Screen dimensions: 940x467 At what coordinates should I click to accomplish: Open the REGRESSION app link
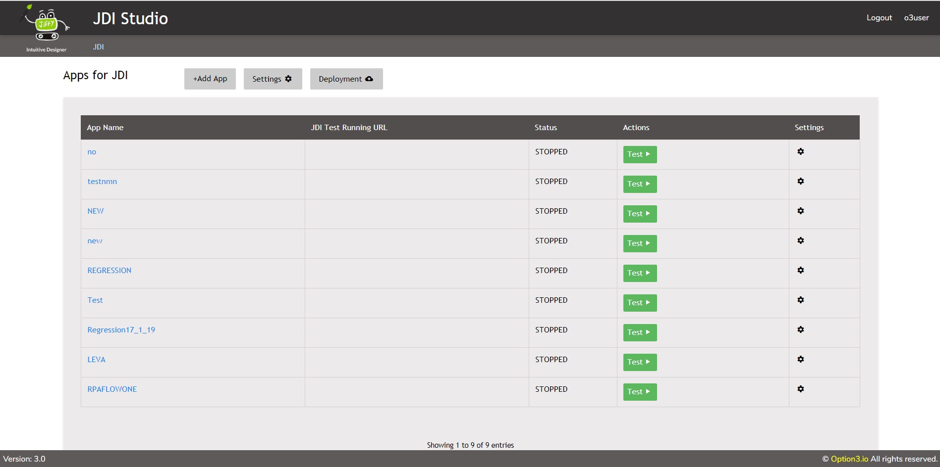(x=110, y=271)
